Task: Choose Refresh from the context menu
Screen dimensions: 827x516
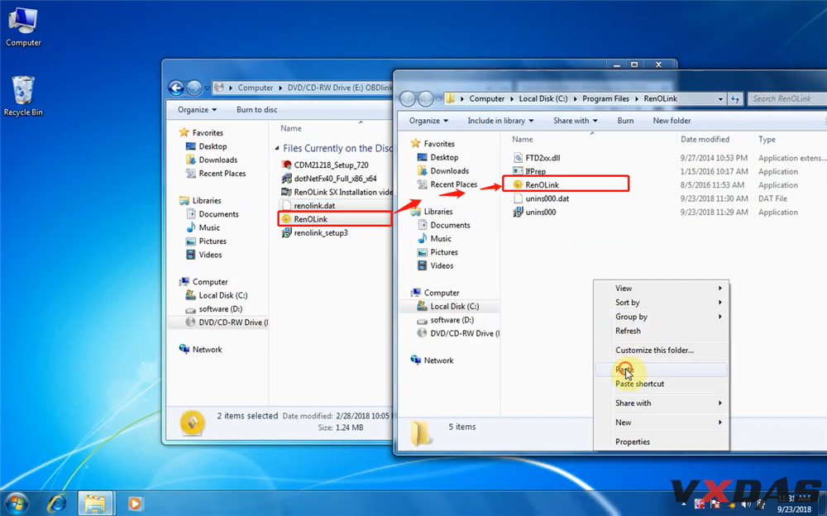Action: pos(662,331)
